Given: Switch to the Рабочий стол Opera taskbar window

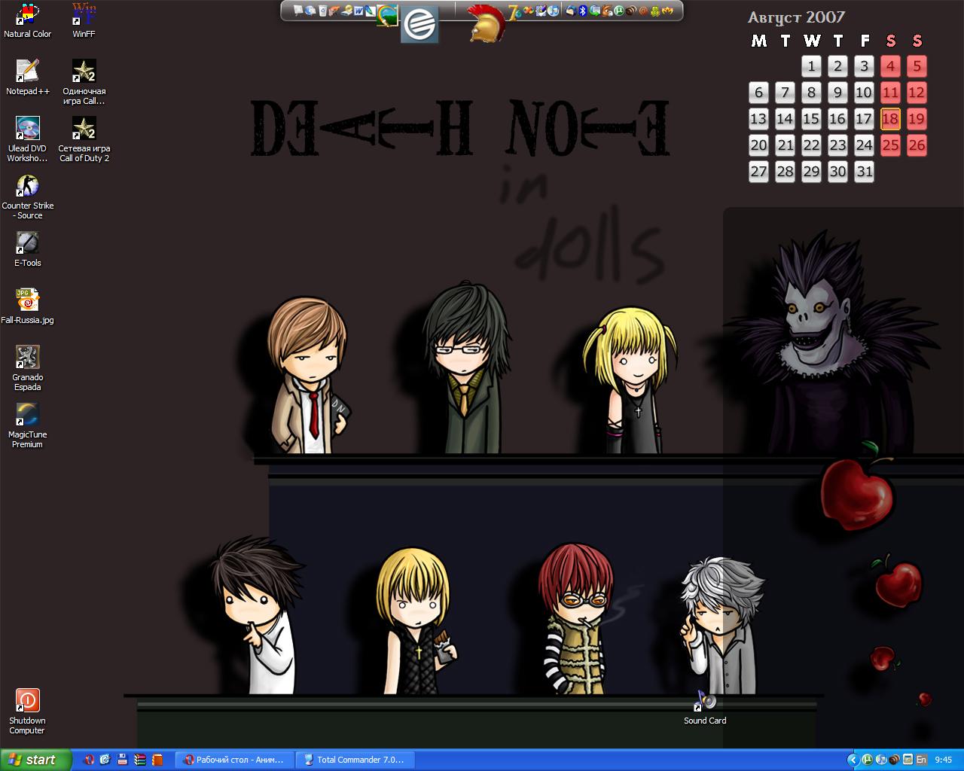Looking at the screenshot, I should coord(235,760).
